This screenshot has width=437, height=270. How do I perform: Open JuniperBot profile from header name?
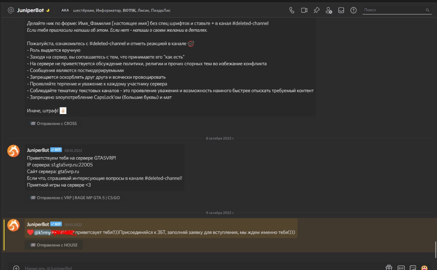point(30,10)
